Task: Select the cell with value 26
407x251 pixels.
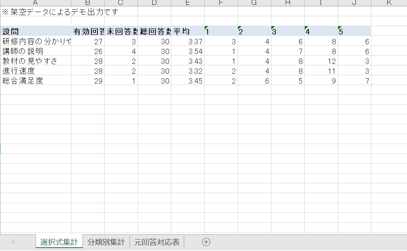Action: point(88,51)
